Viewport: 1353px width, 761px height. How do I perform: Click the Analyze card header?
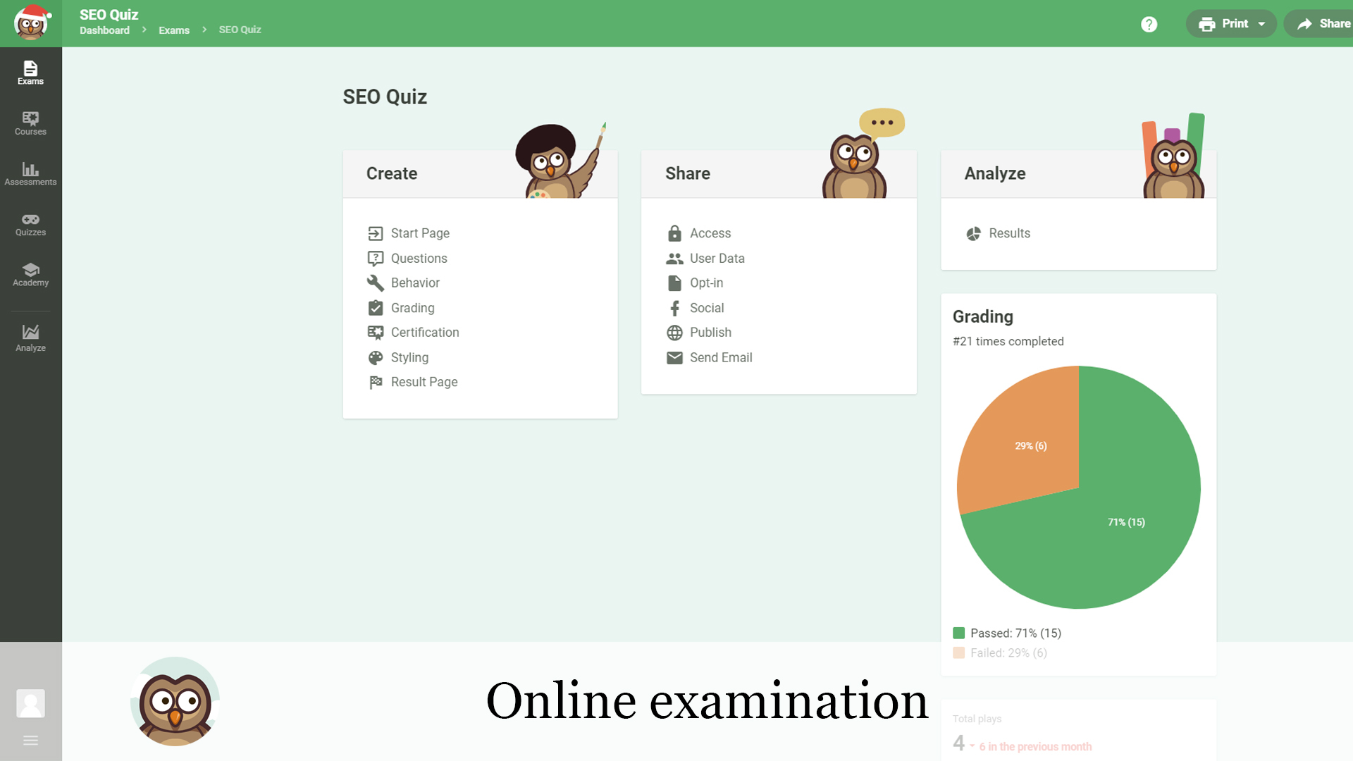pos(1078,174)
